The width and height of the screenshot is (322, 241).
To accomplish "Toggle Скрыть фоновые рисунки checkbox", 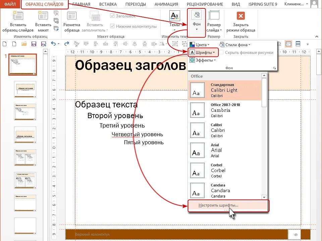I will (x=221, y=52).
